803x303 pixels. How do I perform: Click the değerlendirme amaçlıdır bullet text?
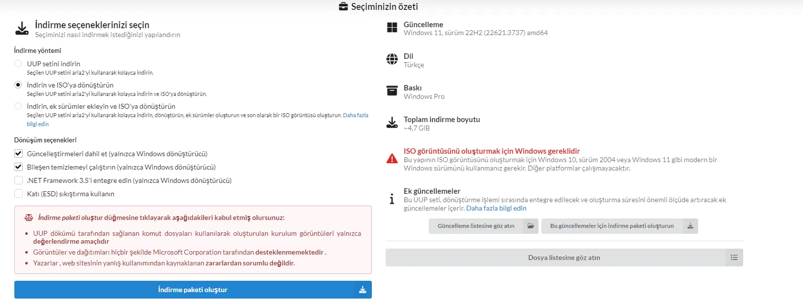[71, 241]
